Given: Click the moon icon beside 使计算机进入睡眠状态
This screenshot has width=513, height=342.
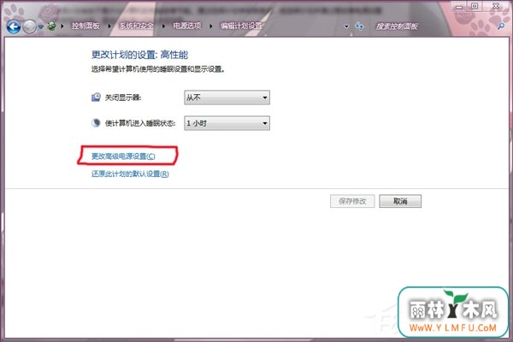Looking at the screenshot, I should 96,123.
